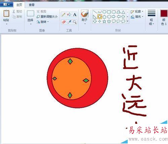Choose the Hexagon shape
This screenshot has height=144, width=168.
(x=109, y=17)
